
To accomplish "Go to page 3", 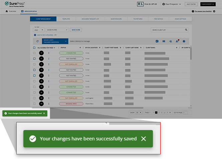I will 162,112.
